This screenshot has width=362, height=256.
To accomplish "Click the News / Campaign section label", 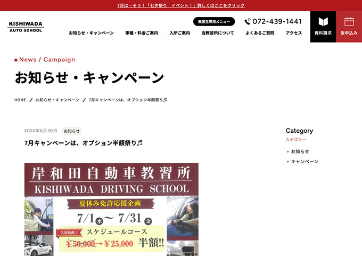I will click(47, 60).
